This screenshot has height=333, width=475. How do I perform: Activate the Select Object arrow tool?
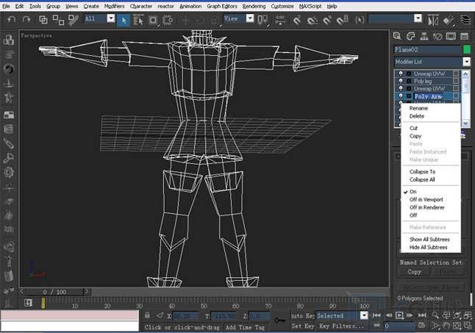point(124,21)
